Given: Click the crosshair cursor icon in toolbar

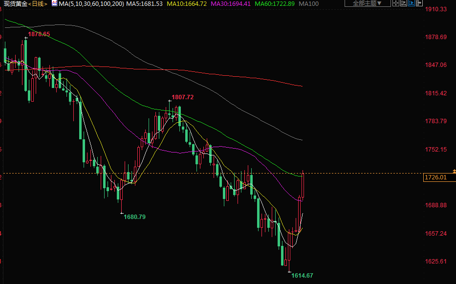Looking at the screenshot, I should [x=396, y=3].
